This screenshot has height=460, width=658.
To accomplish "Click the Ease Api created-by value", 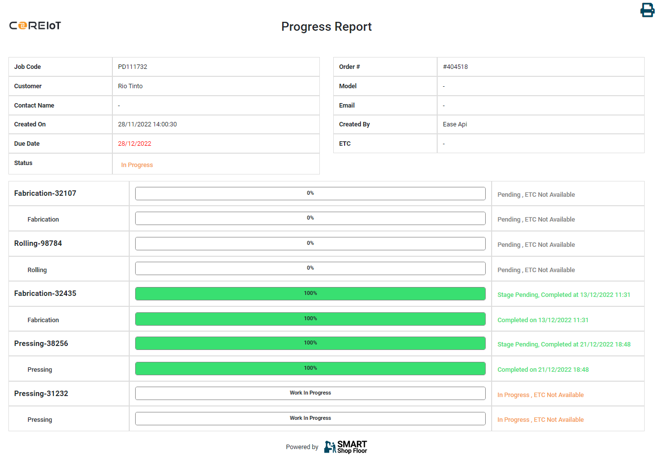I will click(455, 124).
